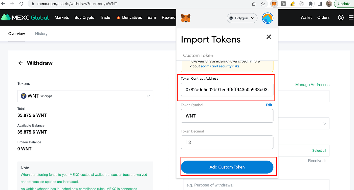Click the MetaMask fox extension icon
The height and width of the screenshot is (190, 354).
(274, 4)
